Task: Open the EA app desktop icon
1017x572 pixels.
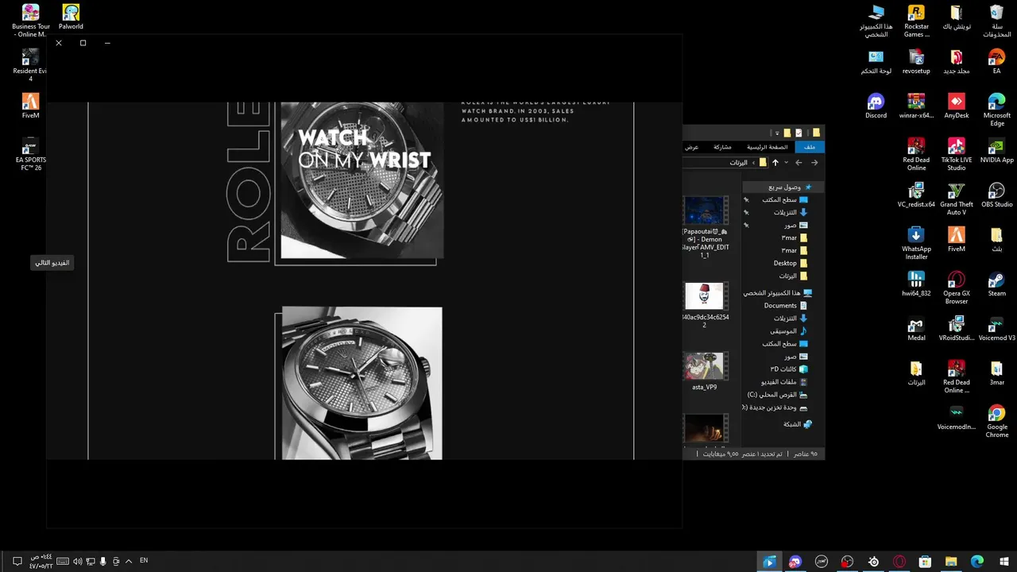Action: [996, 60]
